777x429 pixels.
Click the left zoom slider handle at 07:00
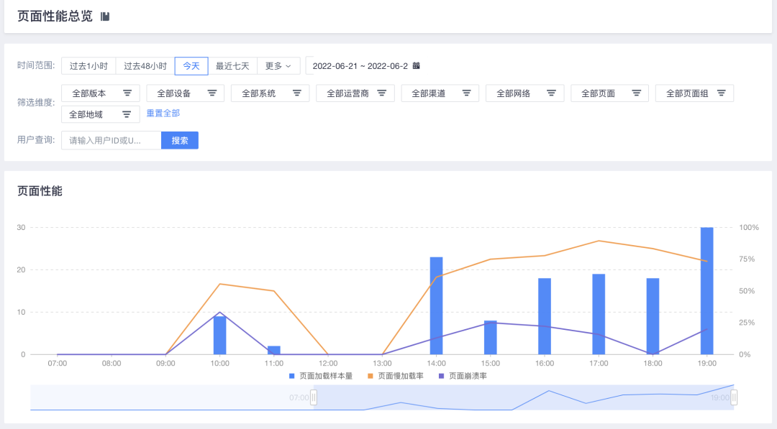[314, 397]
